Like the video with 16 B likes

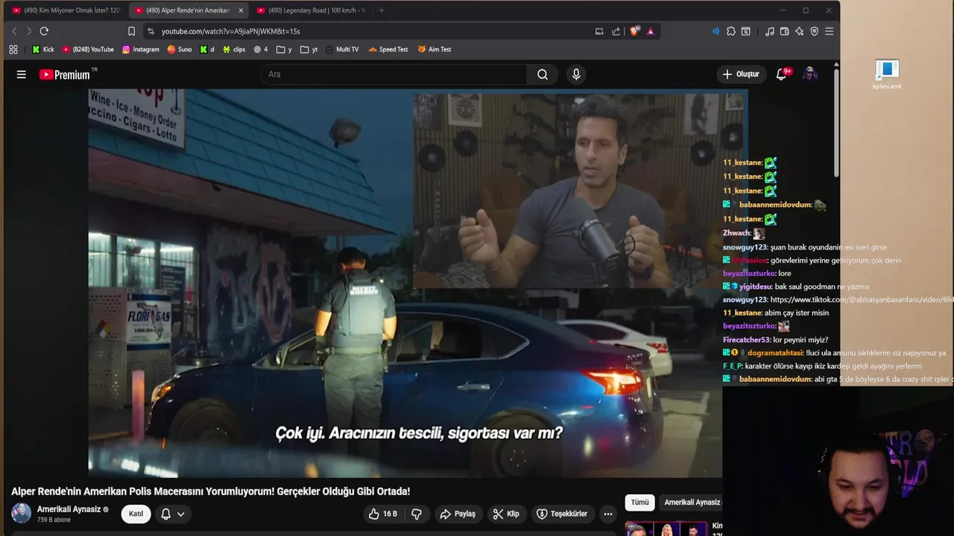point(382,514)
